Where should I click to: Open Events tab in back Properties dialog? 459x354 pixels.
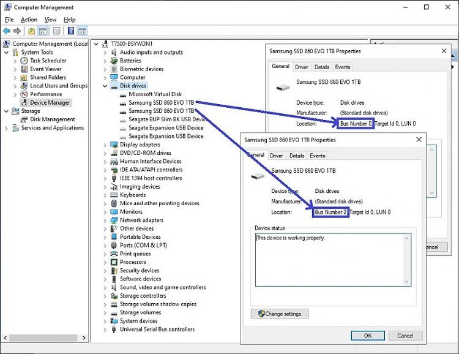click(343, 67)
